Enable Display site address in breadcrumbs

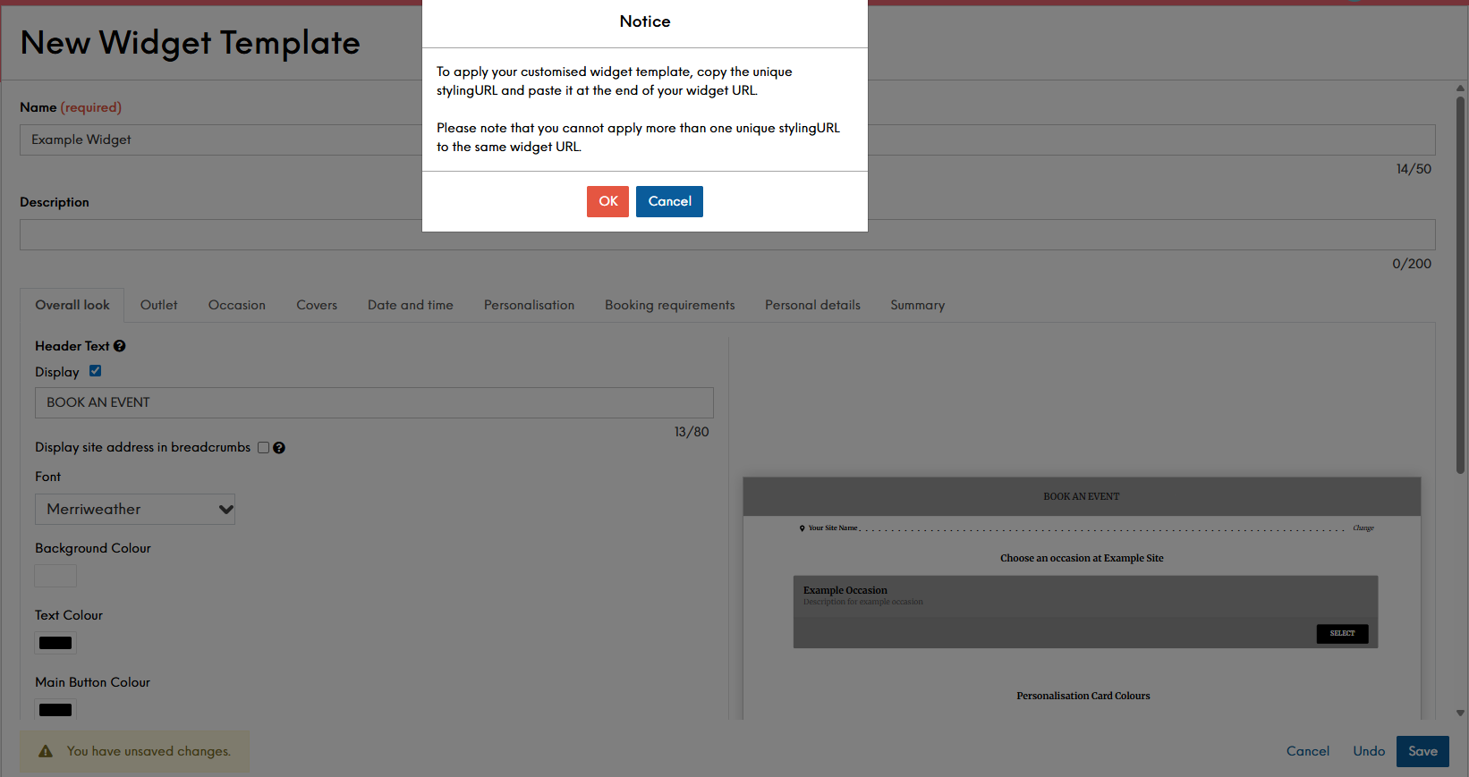tap(264, 448)
